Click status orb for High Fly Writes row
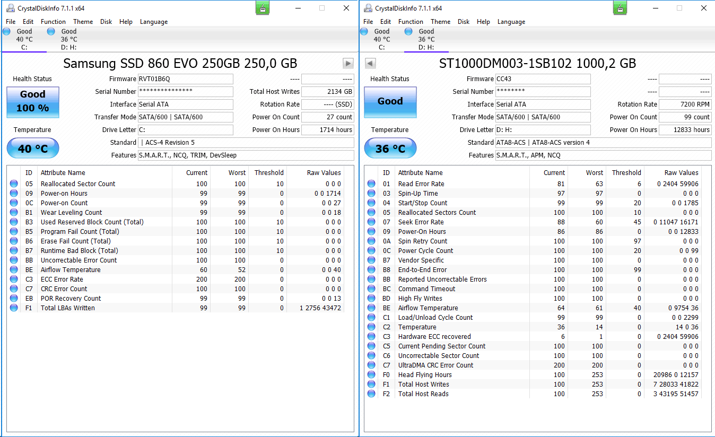This screenshot has height=437, width=715. pos(371,299)
